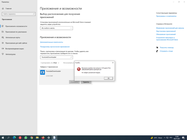Click the Отправить отзыв person icon
Screen dimensions: 187x140
click(157, 51)
